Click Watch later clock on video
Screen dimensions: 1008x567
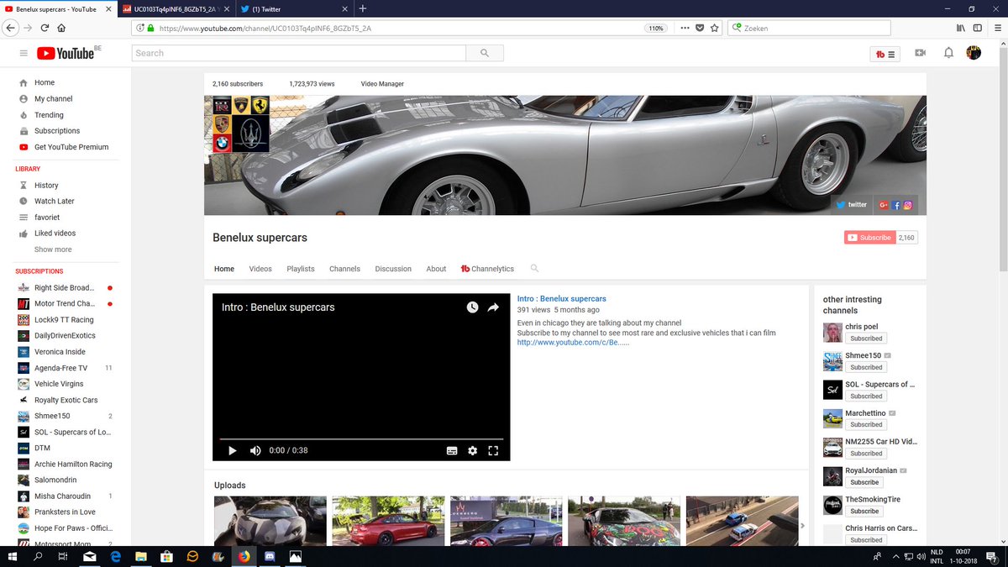pyautogui.click(x=472, y=307)
